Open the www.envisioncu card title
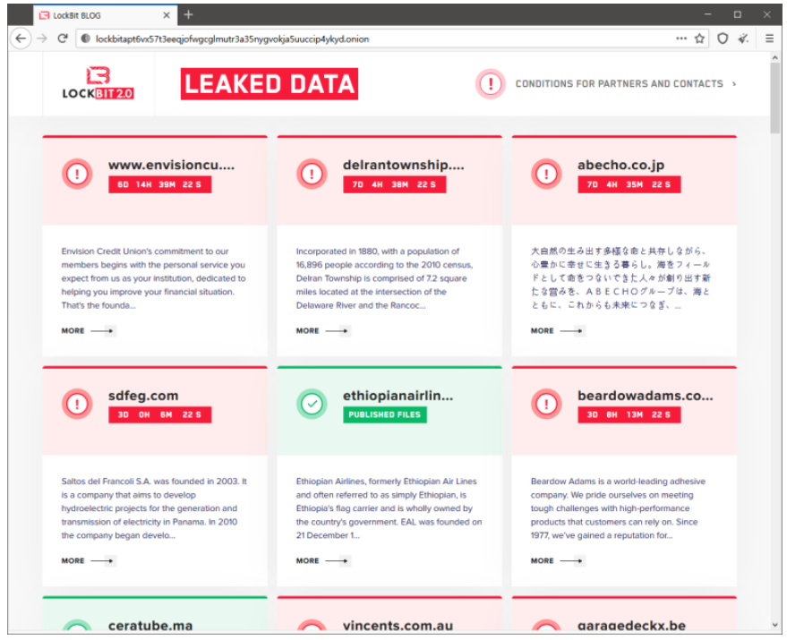Image resolution: width=787 pixels, height=640 pixels. (x=172, y=165)
